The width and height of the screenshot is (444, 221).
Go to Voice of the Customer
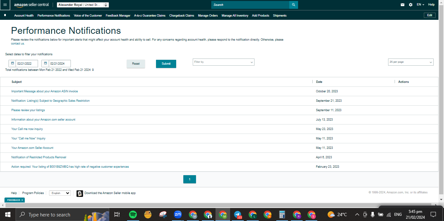(x=88, y=16)
